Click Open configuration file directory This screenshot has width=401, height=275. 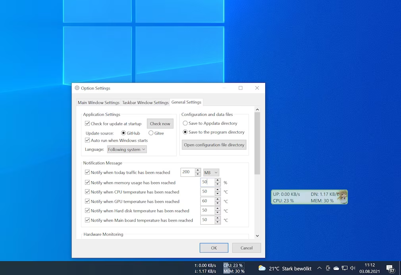214,145
